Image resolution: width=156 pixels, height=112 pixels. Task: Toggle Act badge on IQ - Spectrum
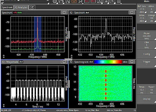pyautogui.click(x=87, y=13)
